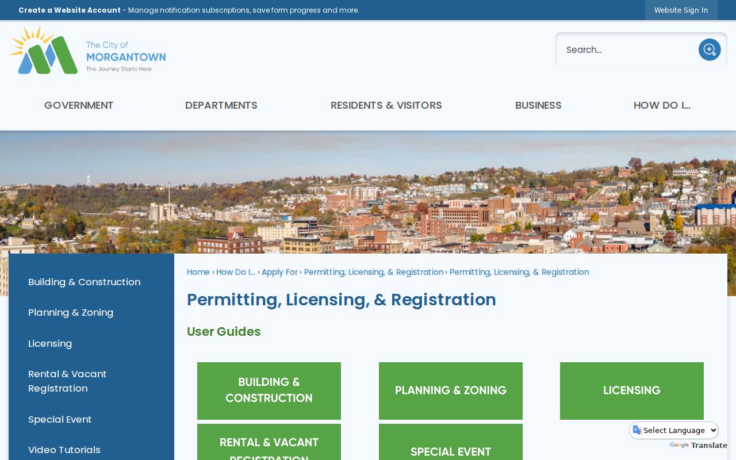Image resolution: width=736 pixels, height=460 pixels.
Task: Click the Apply For breadcrumb
Action: (279, 272)
